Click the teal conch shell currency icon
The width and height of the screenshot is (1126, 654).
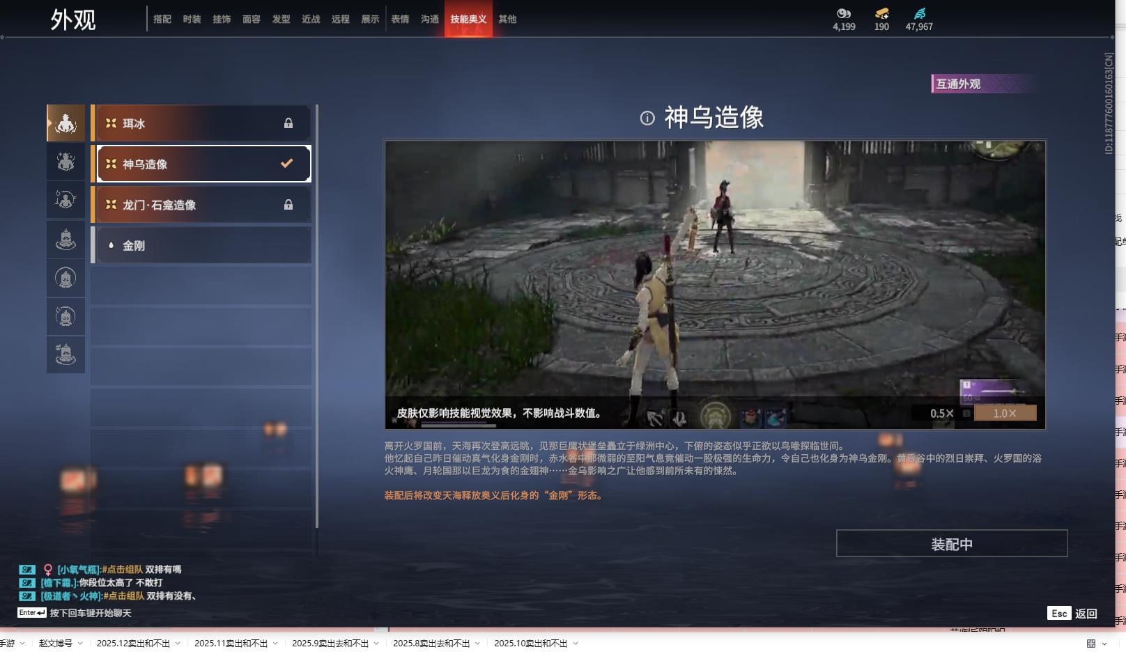pyautogui.click(x=920, y=13)
